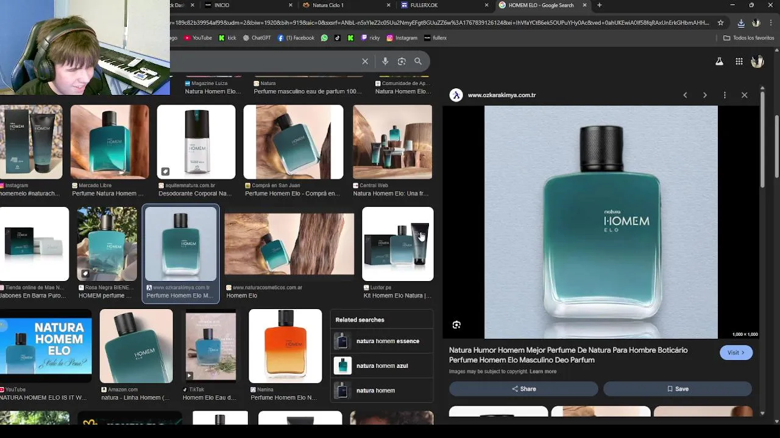Bookmark this page with the star icon

(720, 23)
